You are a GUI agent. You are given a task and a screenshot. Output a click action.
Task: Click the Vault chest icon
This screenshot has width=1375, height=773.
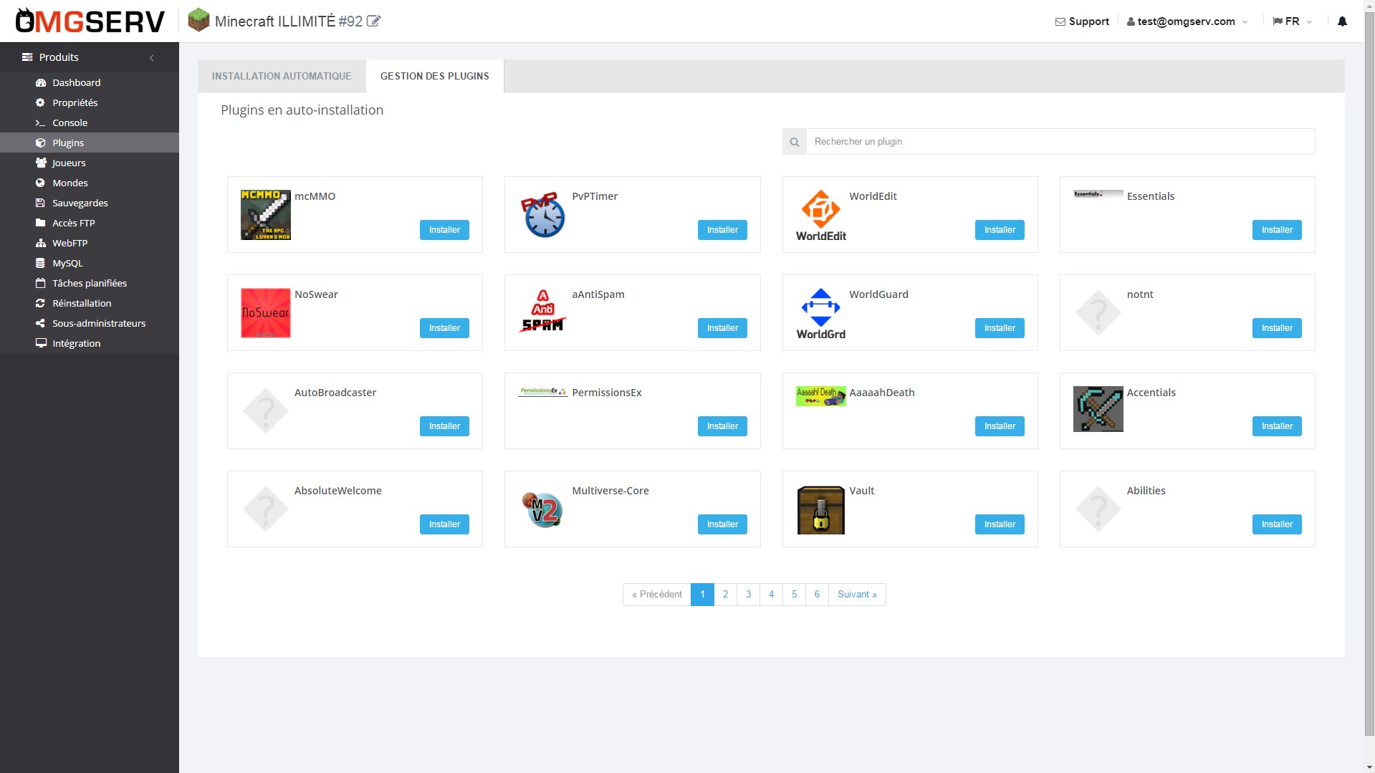click(x=821, y=510)
